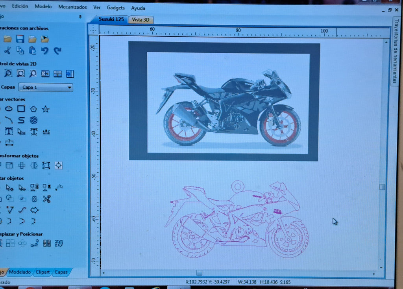
Task: Open the mirror objects tool
Action: click(34, 165)
